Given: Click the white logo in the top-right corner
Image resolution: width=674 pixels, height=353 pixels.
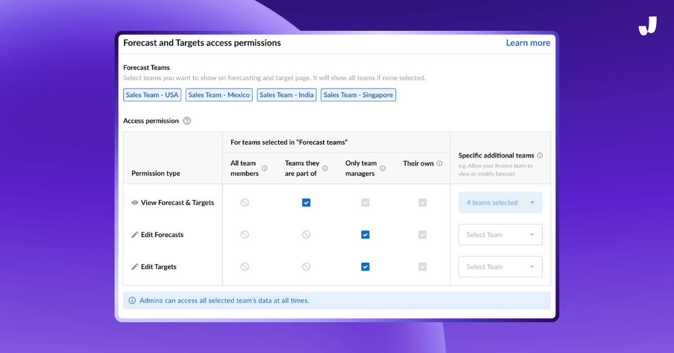Looking at the screenshot, I should coord(648,25).
